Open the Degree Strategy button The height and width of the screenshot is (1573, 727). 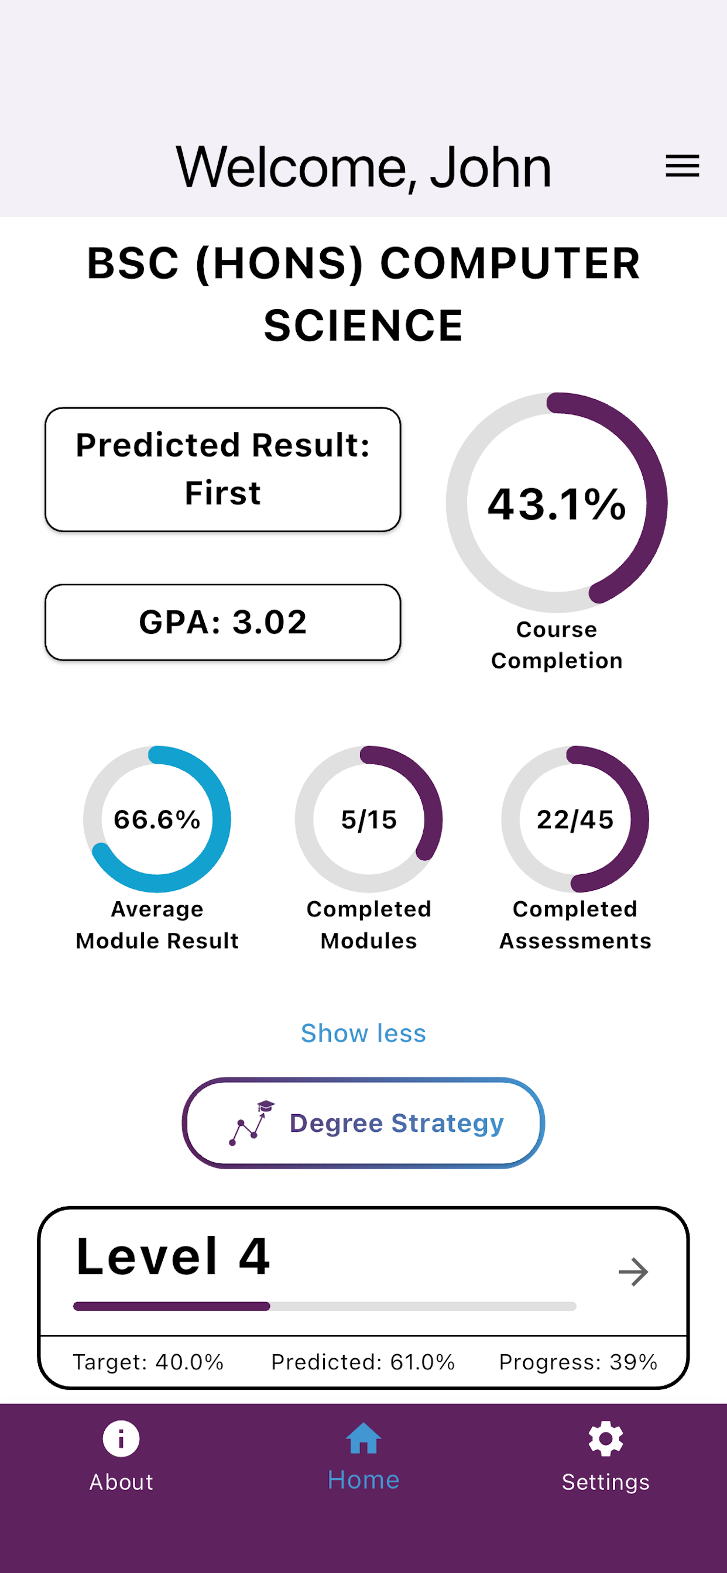(x=364, y=1123)
